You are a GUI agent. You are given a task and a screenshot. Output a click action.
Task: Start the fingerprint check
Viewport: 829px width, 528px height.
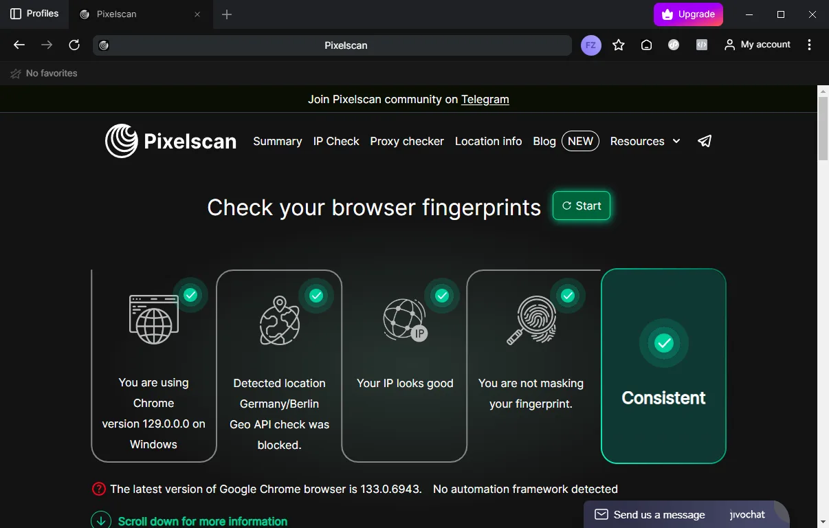tap(582, 206)
